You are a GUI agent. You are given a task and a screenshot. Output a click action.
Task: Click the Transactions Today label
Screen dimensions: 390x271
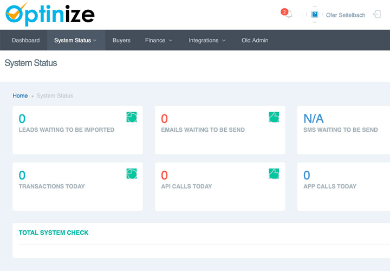tap(52, 186)
